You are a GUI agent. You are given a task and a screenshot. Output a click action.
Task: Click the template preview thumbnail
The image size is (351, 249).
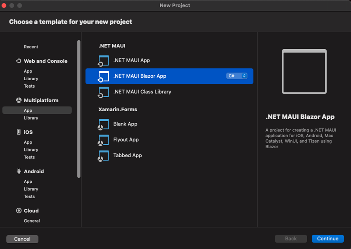coord(304,72)
